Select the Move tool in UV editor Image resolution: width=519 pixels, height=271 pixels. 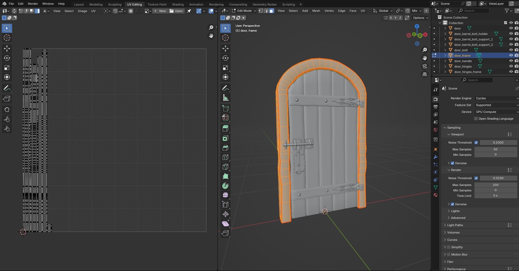[x=7, y=49]
